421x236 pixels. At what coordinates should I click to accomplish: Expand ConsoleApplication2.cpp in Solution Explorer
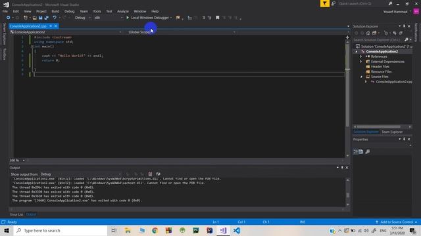[x=366, y=82]
